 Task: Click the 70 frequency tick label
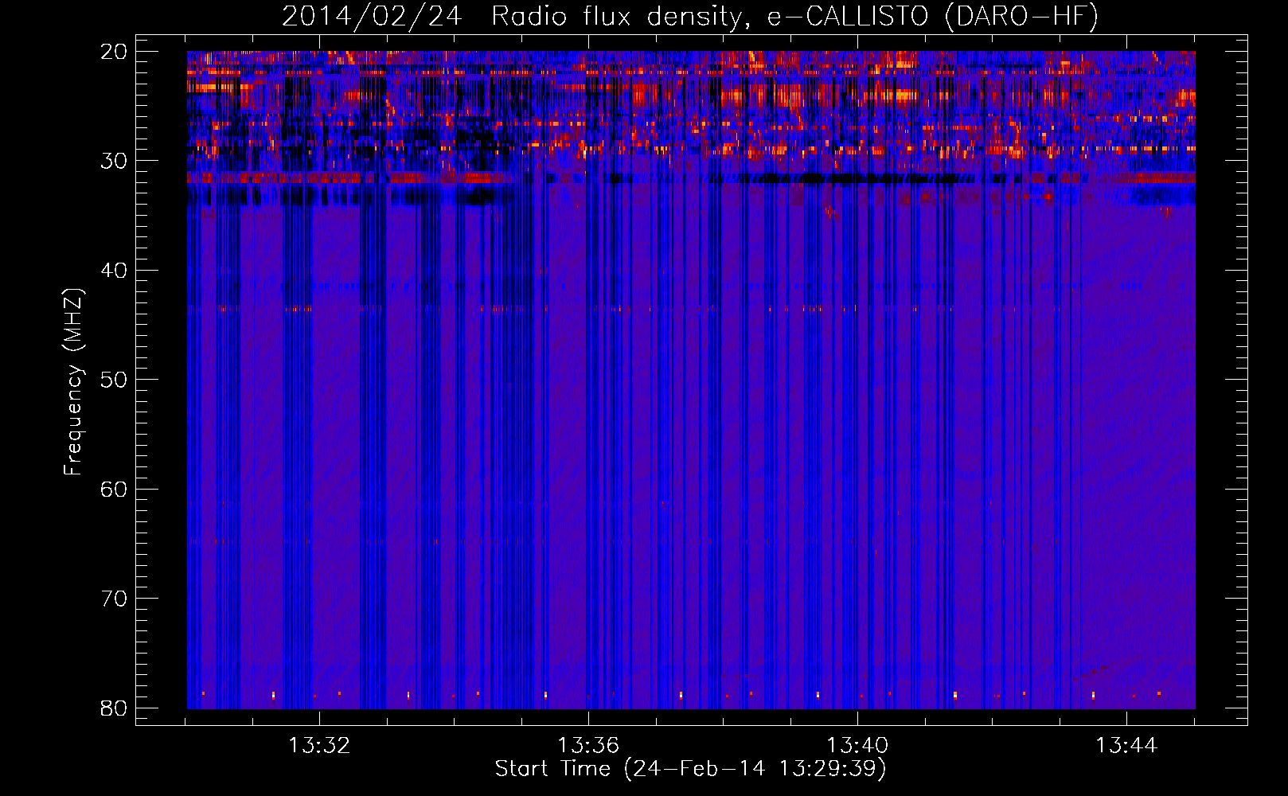point(114,599)
